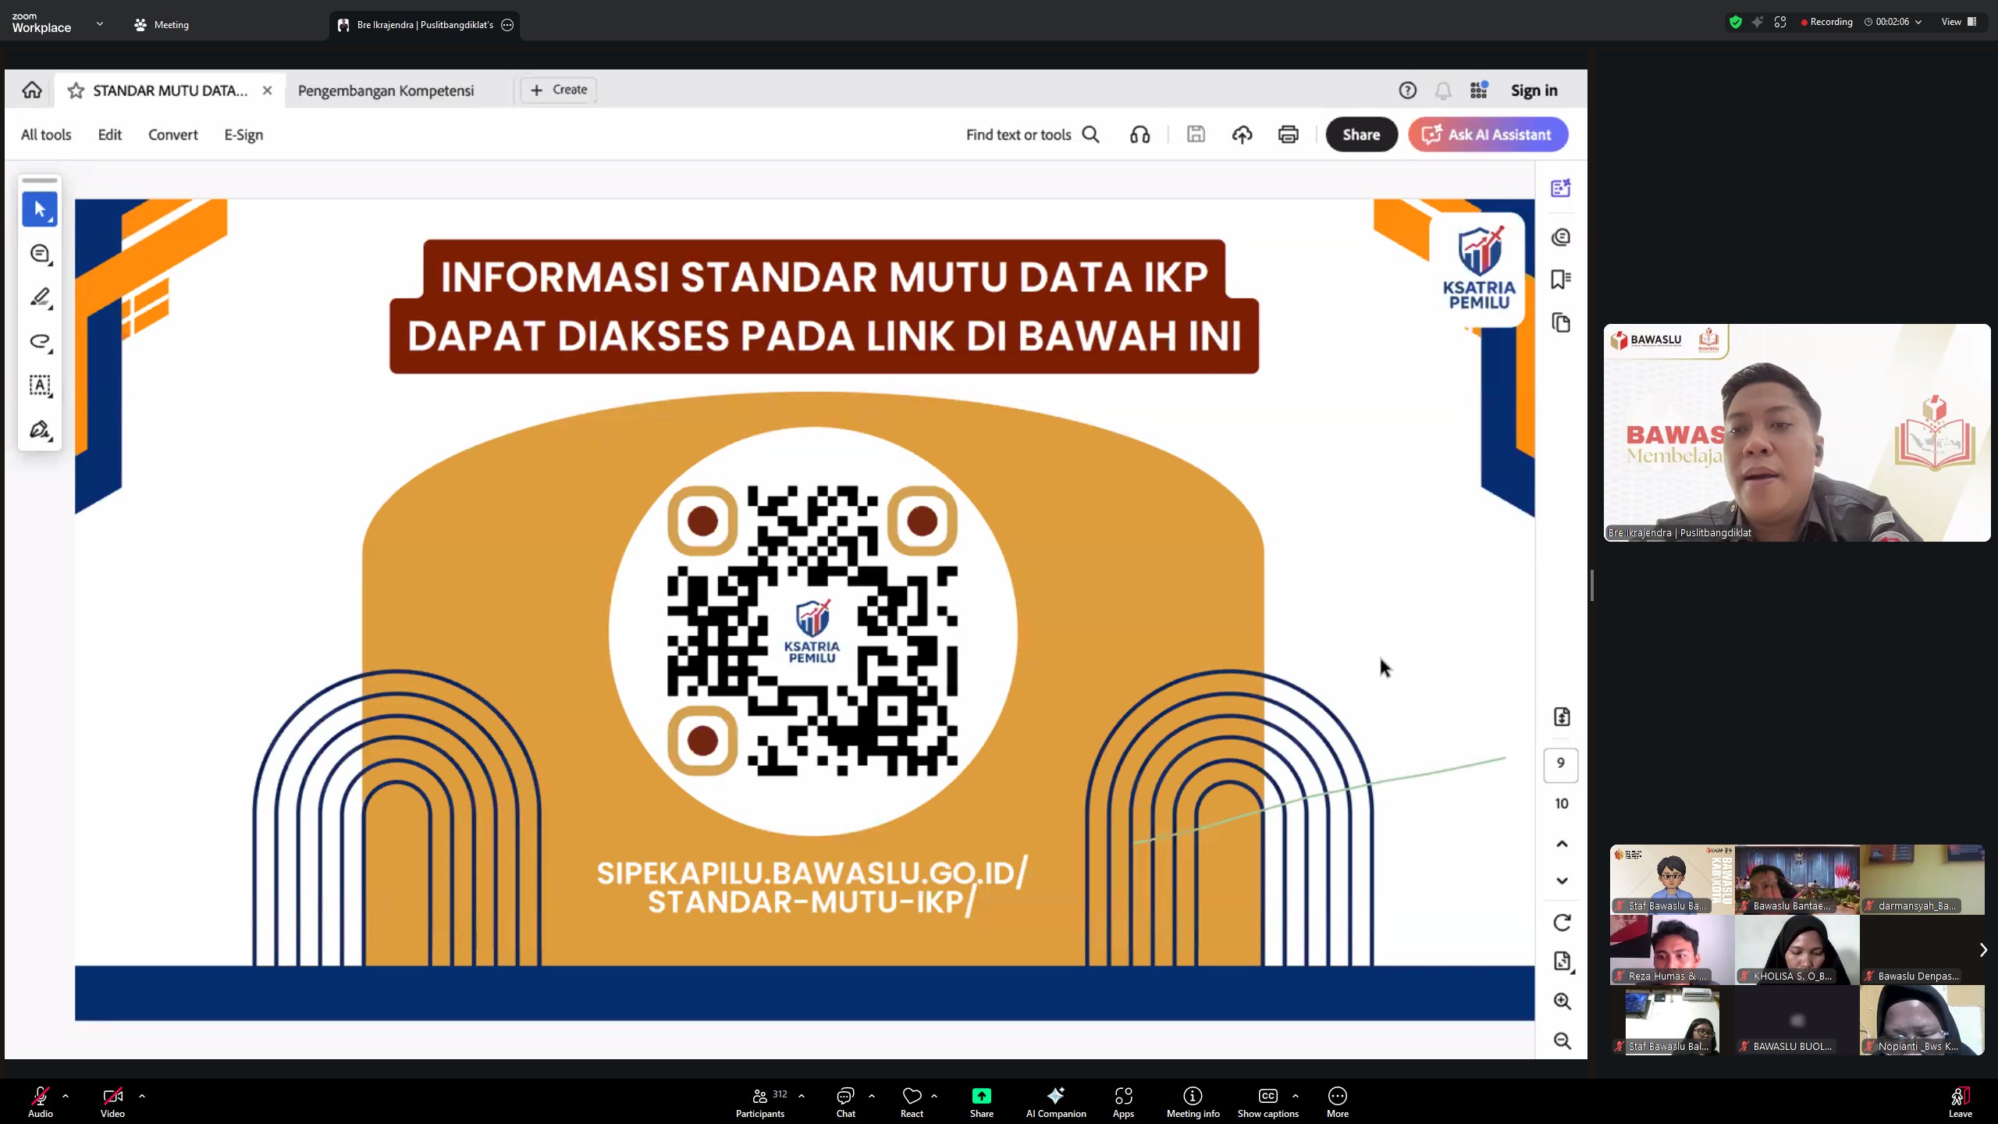This screenshot has width=1998, height=1124.
Task: Click the Ask AI Assistant button
Action: click(1487, 134)
